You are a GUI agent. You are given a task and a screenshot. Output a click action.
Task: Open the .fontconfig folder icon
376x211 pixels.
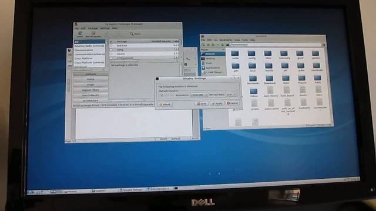click(x=284, y=53)
